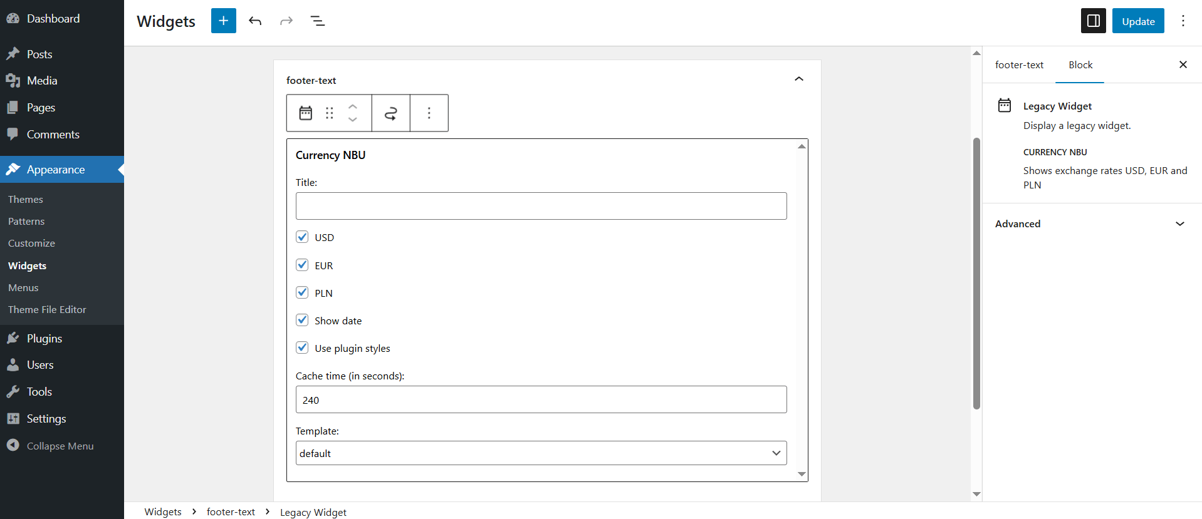This screenshot has width=1202, height=519.
Task: Open the editor Options three-dot menu
Action: 1183,21
